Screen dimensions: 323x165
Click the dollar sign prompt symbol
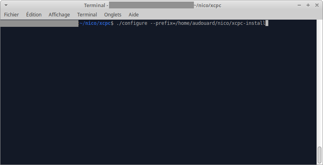tap(112, 24)
